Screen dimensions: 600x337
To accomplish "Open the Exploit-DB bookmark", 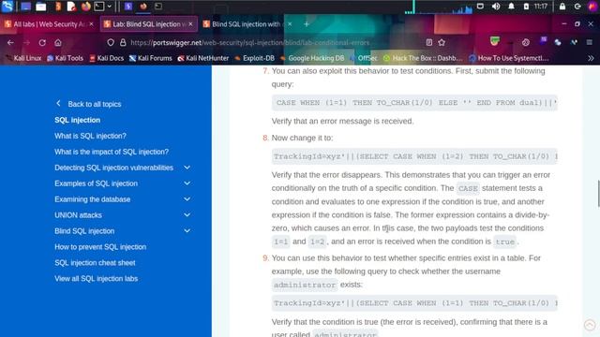I will (x=254, y=58).
